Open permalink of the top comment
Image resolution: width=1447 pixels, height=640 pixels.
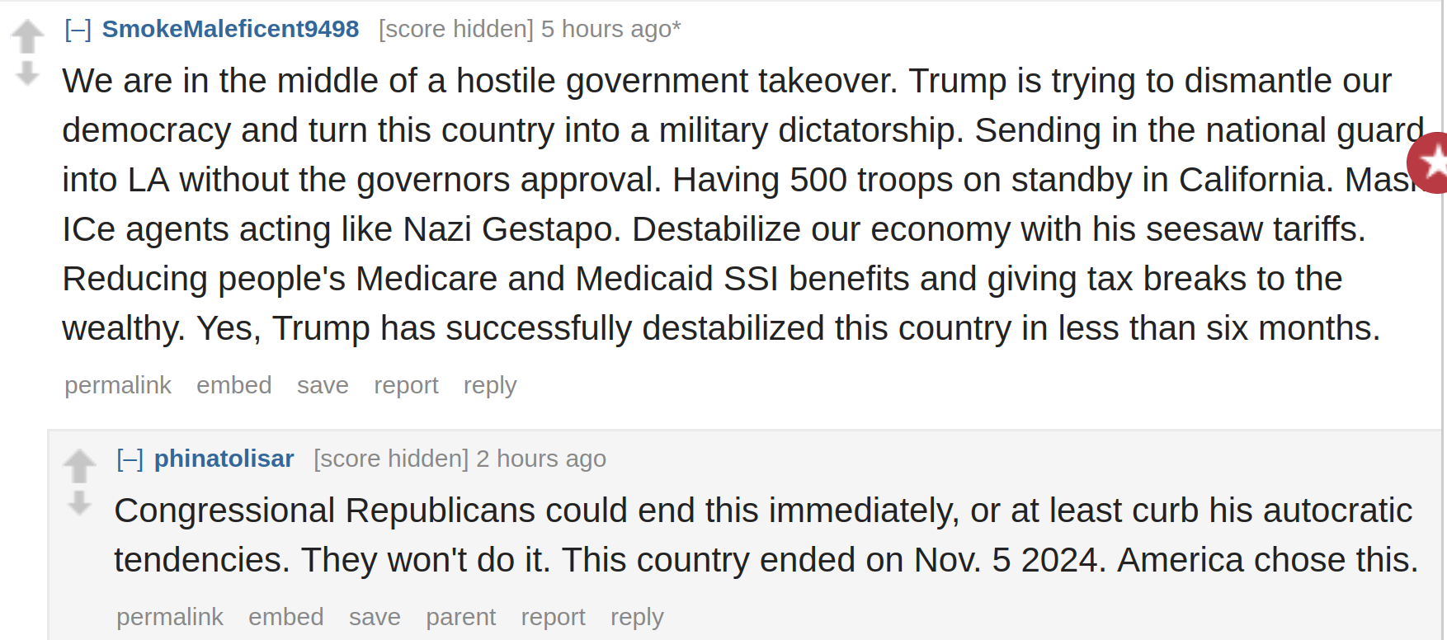[118, 385]
